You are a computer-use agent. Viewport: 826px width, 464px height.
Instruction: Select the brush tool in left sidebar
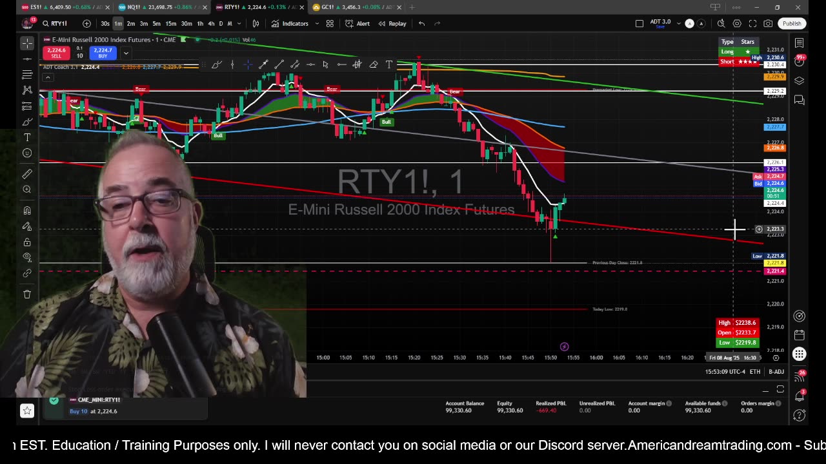click(x=27, y=122)
